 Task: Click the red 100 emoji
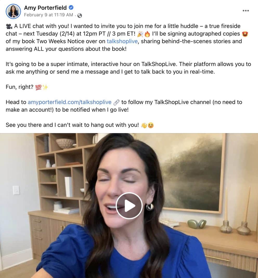click(x=38, y=87)
